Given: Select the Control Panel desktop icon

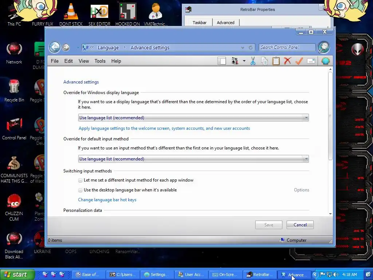Looking at the screenshot, I should click(14, 129).
